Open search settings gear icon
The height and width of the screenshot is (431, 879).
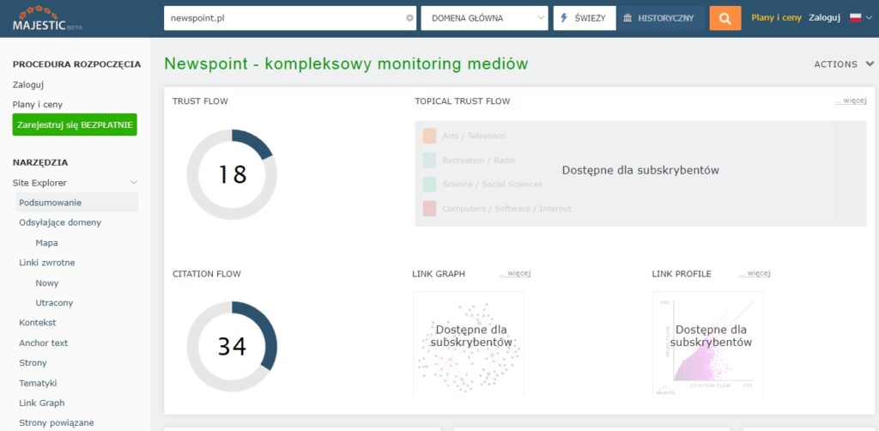click(409, 18)
